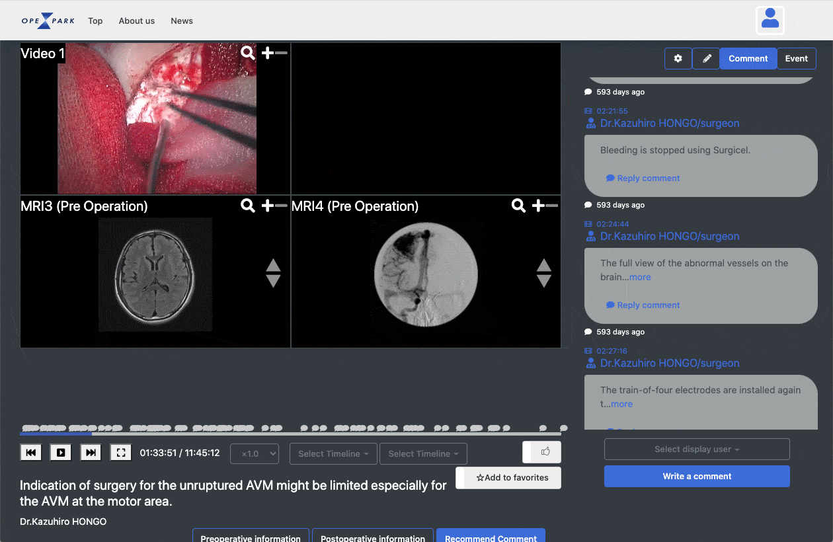Reply to the abnormal vessels comment
This screenshot has width=833, height=542.
pyautogui.click(x=643, y=305)
